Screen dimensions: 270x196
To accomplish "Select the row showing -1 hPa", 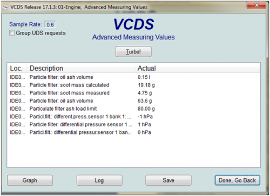I will click(x=134, y=117).
